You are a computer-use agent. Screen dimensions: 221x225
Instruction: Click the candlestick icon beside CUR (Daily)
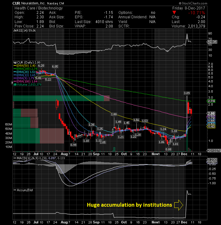(15, 63)
